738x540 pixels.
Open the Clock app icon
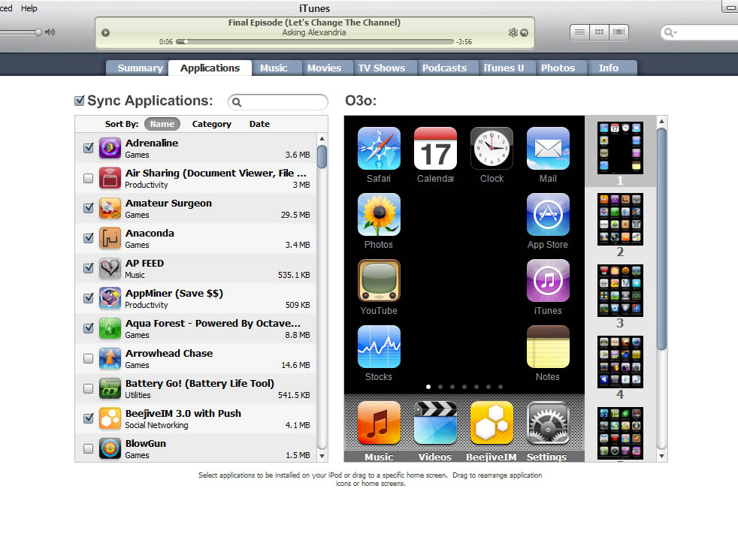491,148
